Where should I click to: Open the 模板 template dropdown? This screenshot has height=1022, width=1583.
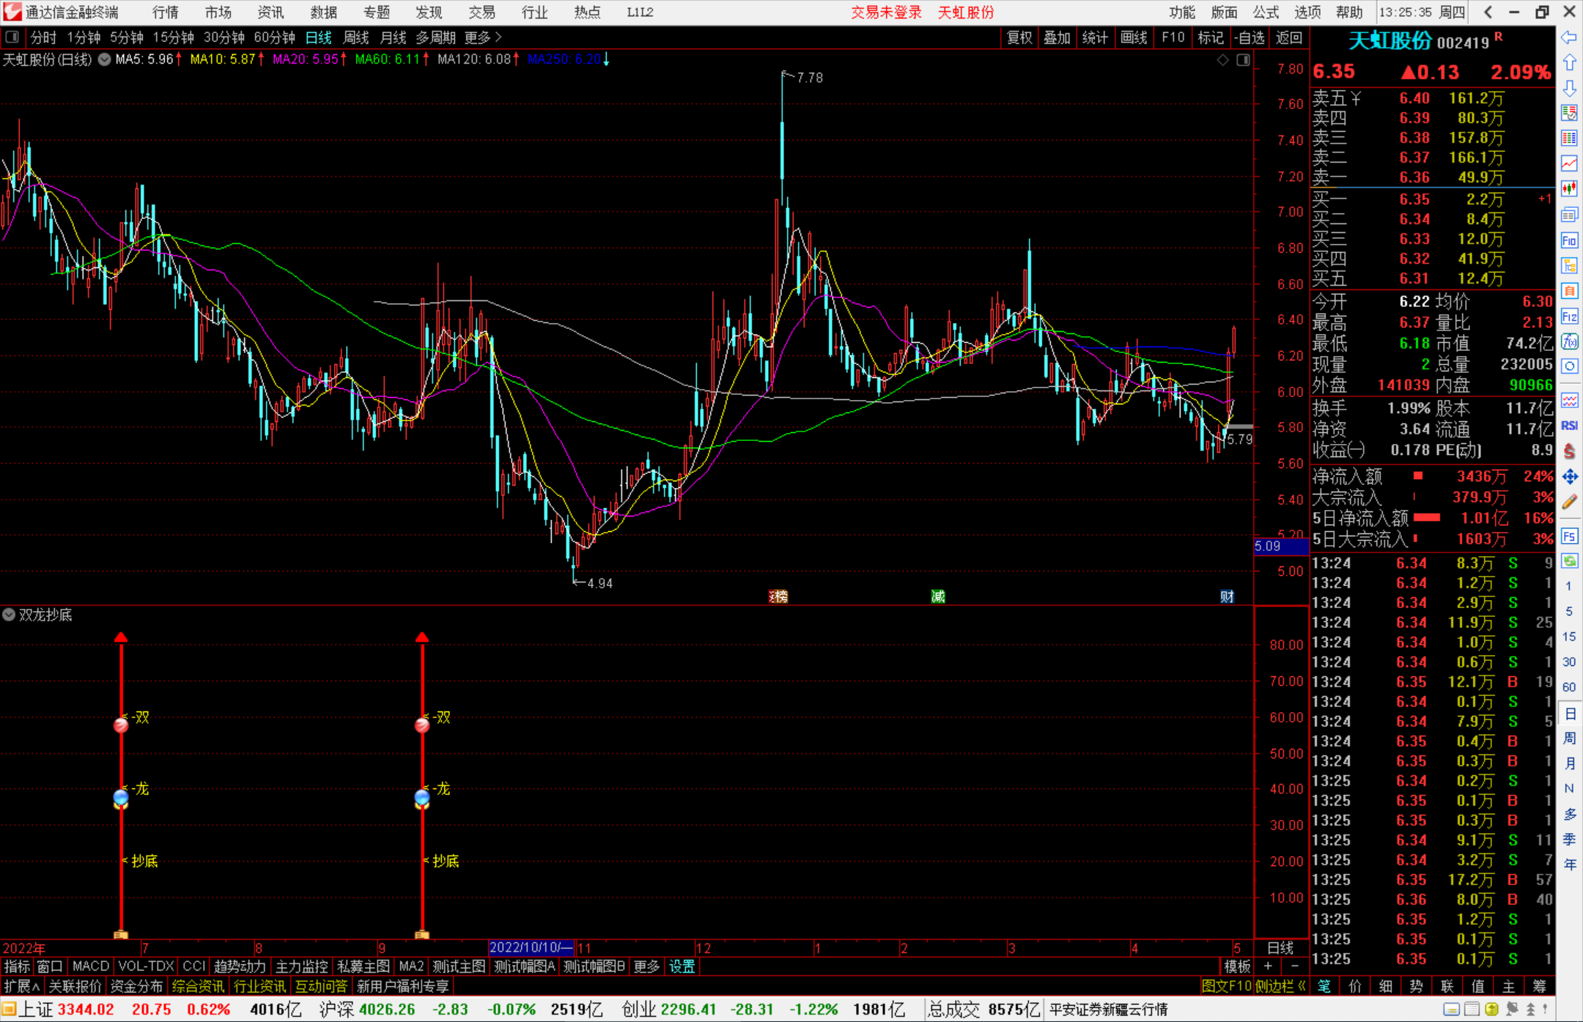coord(1237,966)
